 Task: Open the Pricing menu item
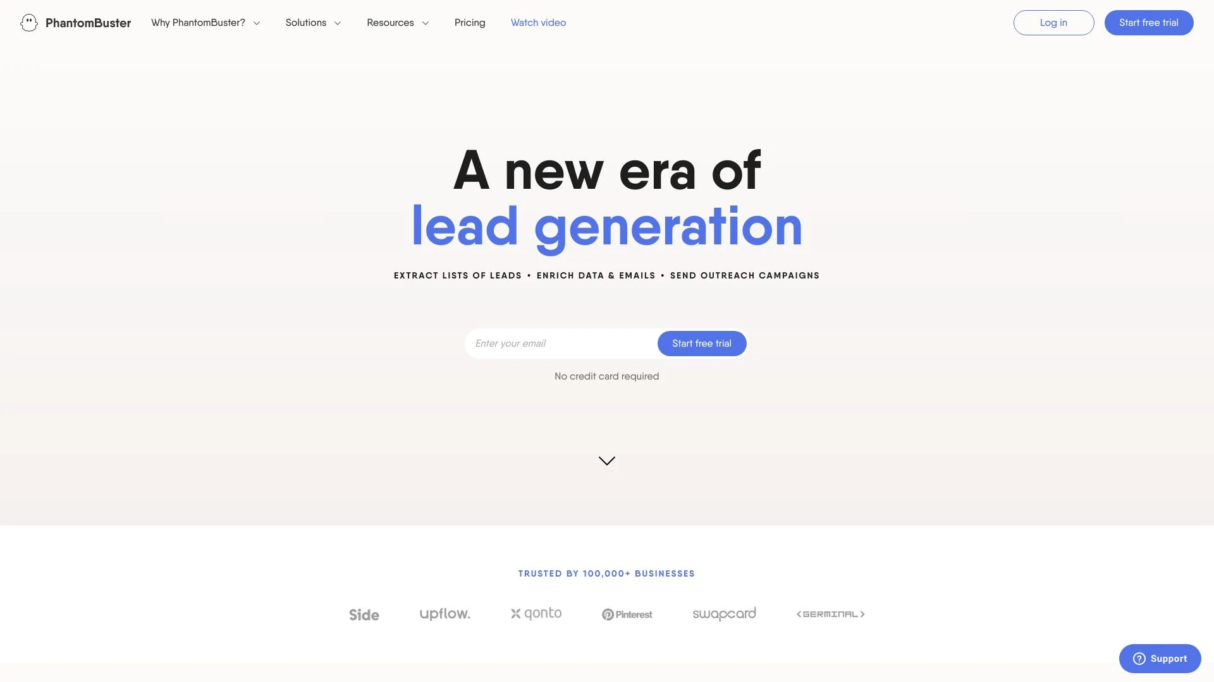tap(469, 23)
